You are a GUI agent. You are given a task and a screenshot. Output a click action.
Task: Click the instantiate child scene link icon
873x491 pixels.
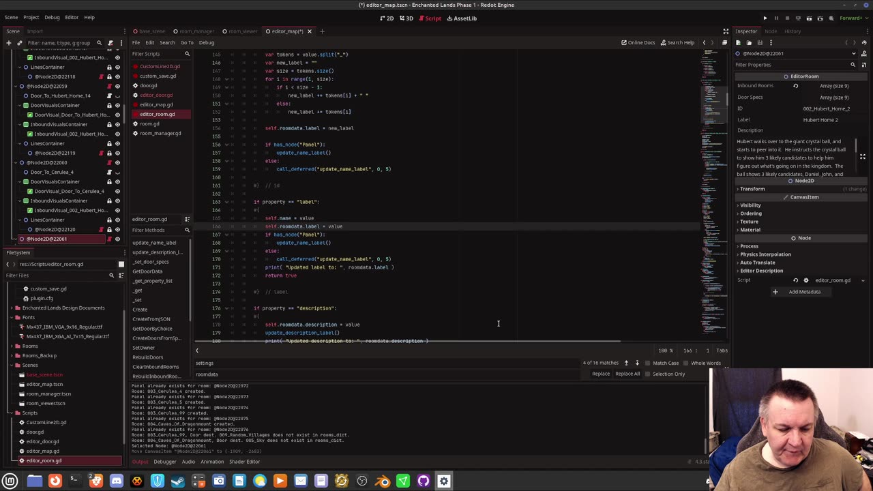19,42
